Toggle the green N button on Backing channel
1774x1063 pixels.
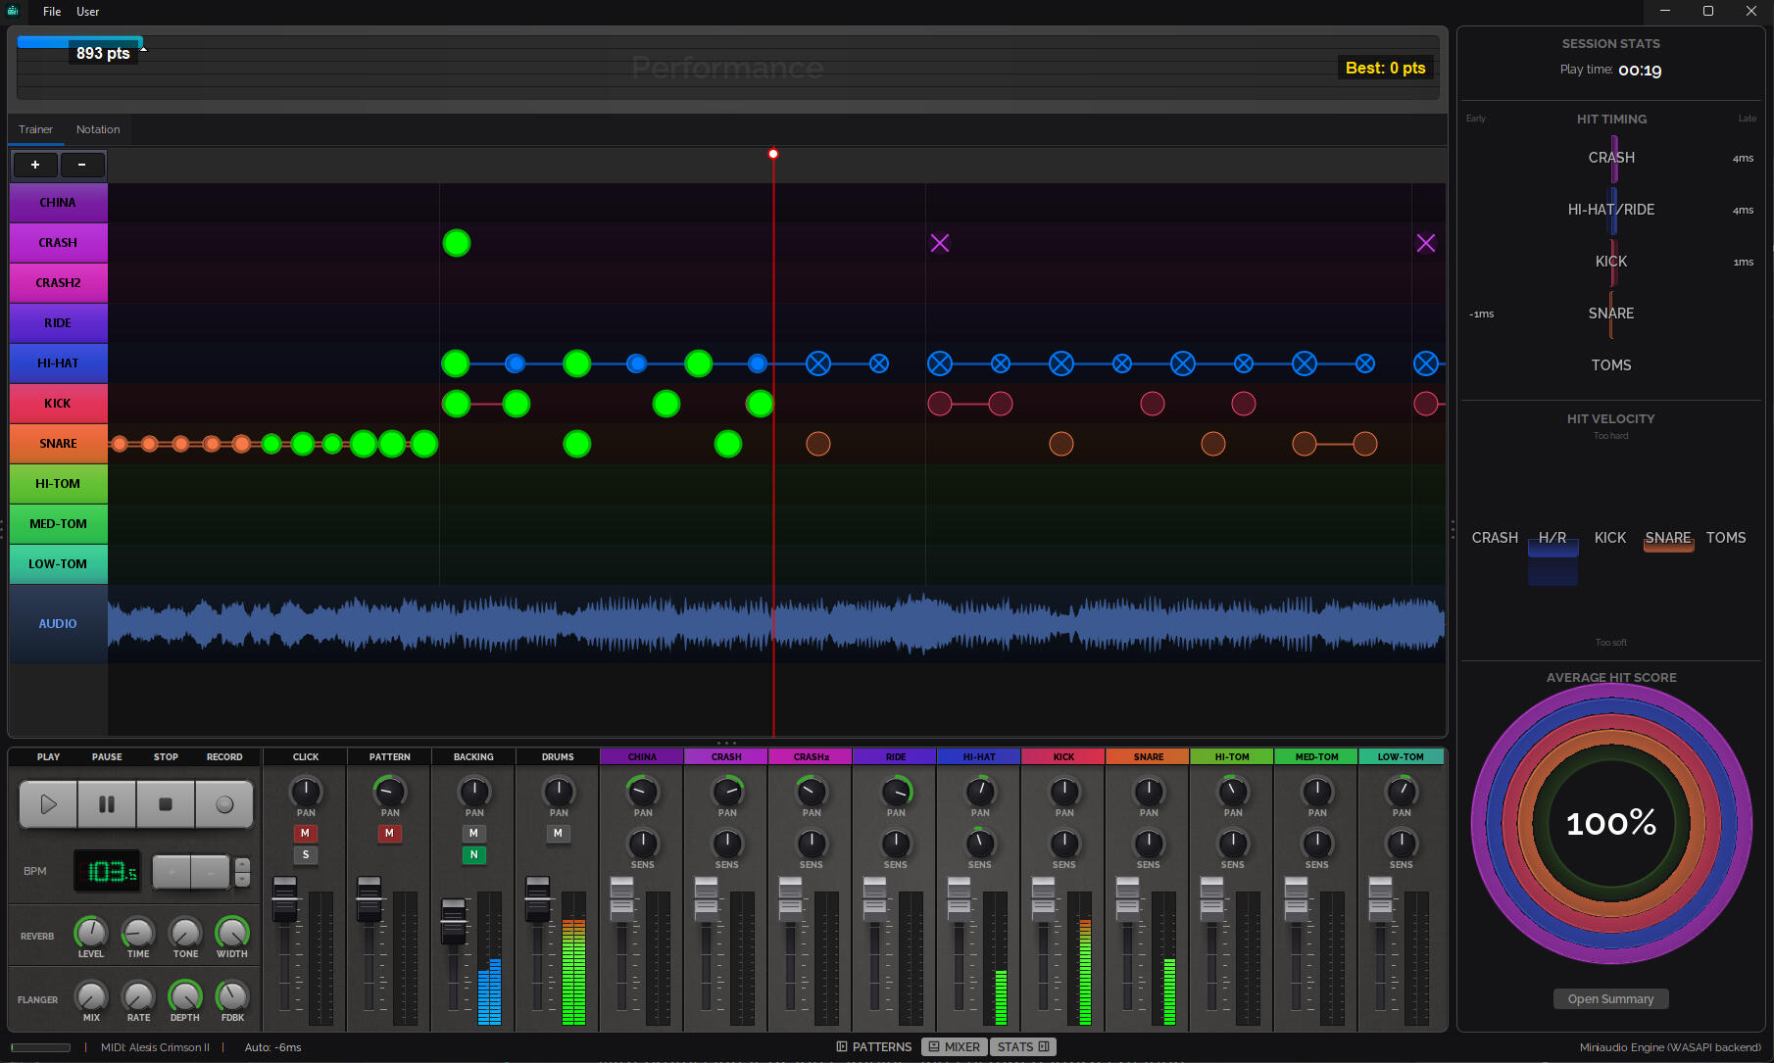[x=474, y=854]
